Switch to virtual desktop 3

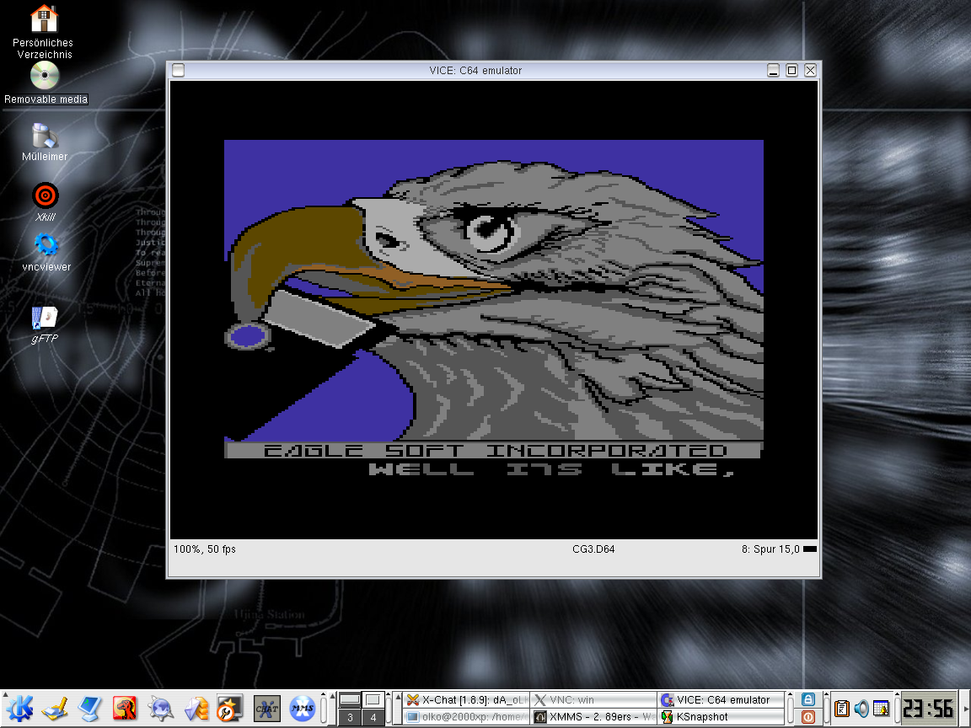pos(350,718)
